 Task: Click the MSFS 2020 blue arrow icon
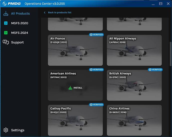tap(6, 23)
